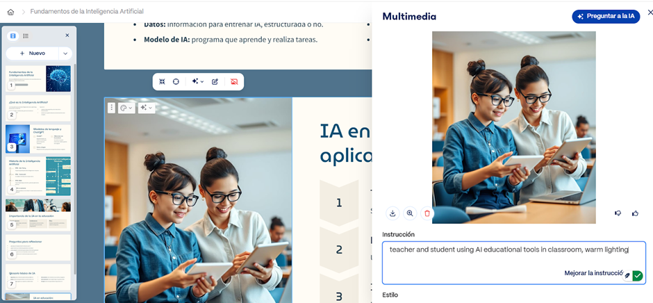Switch sidebar to filmstrip thumbnail view
The width and height of the screenshot is (653, 303).
pyautogui.click(x=13, y=36)
